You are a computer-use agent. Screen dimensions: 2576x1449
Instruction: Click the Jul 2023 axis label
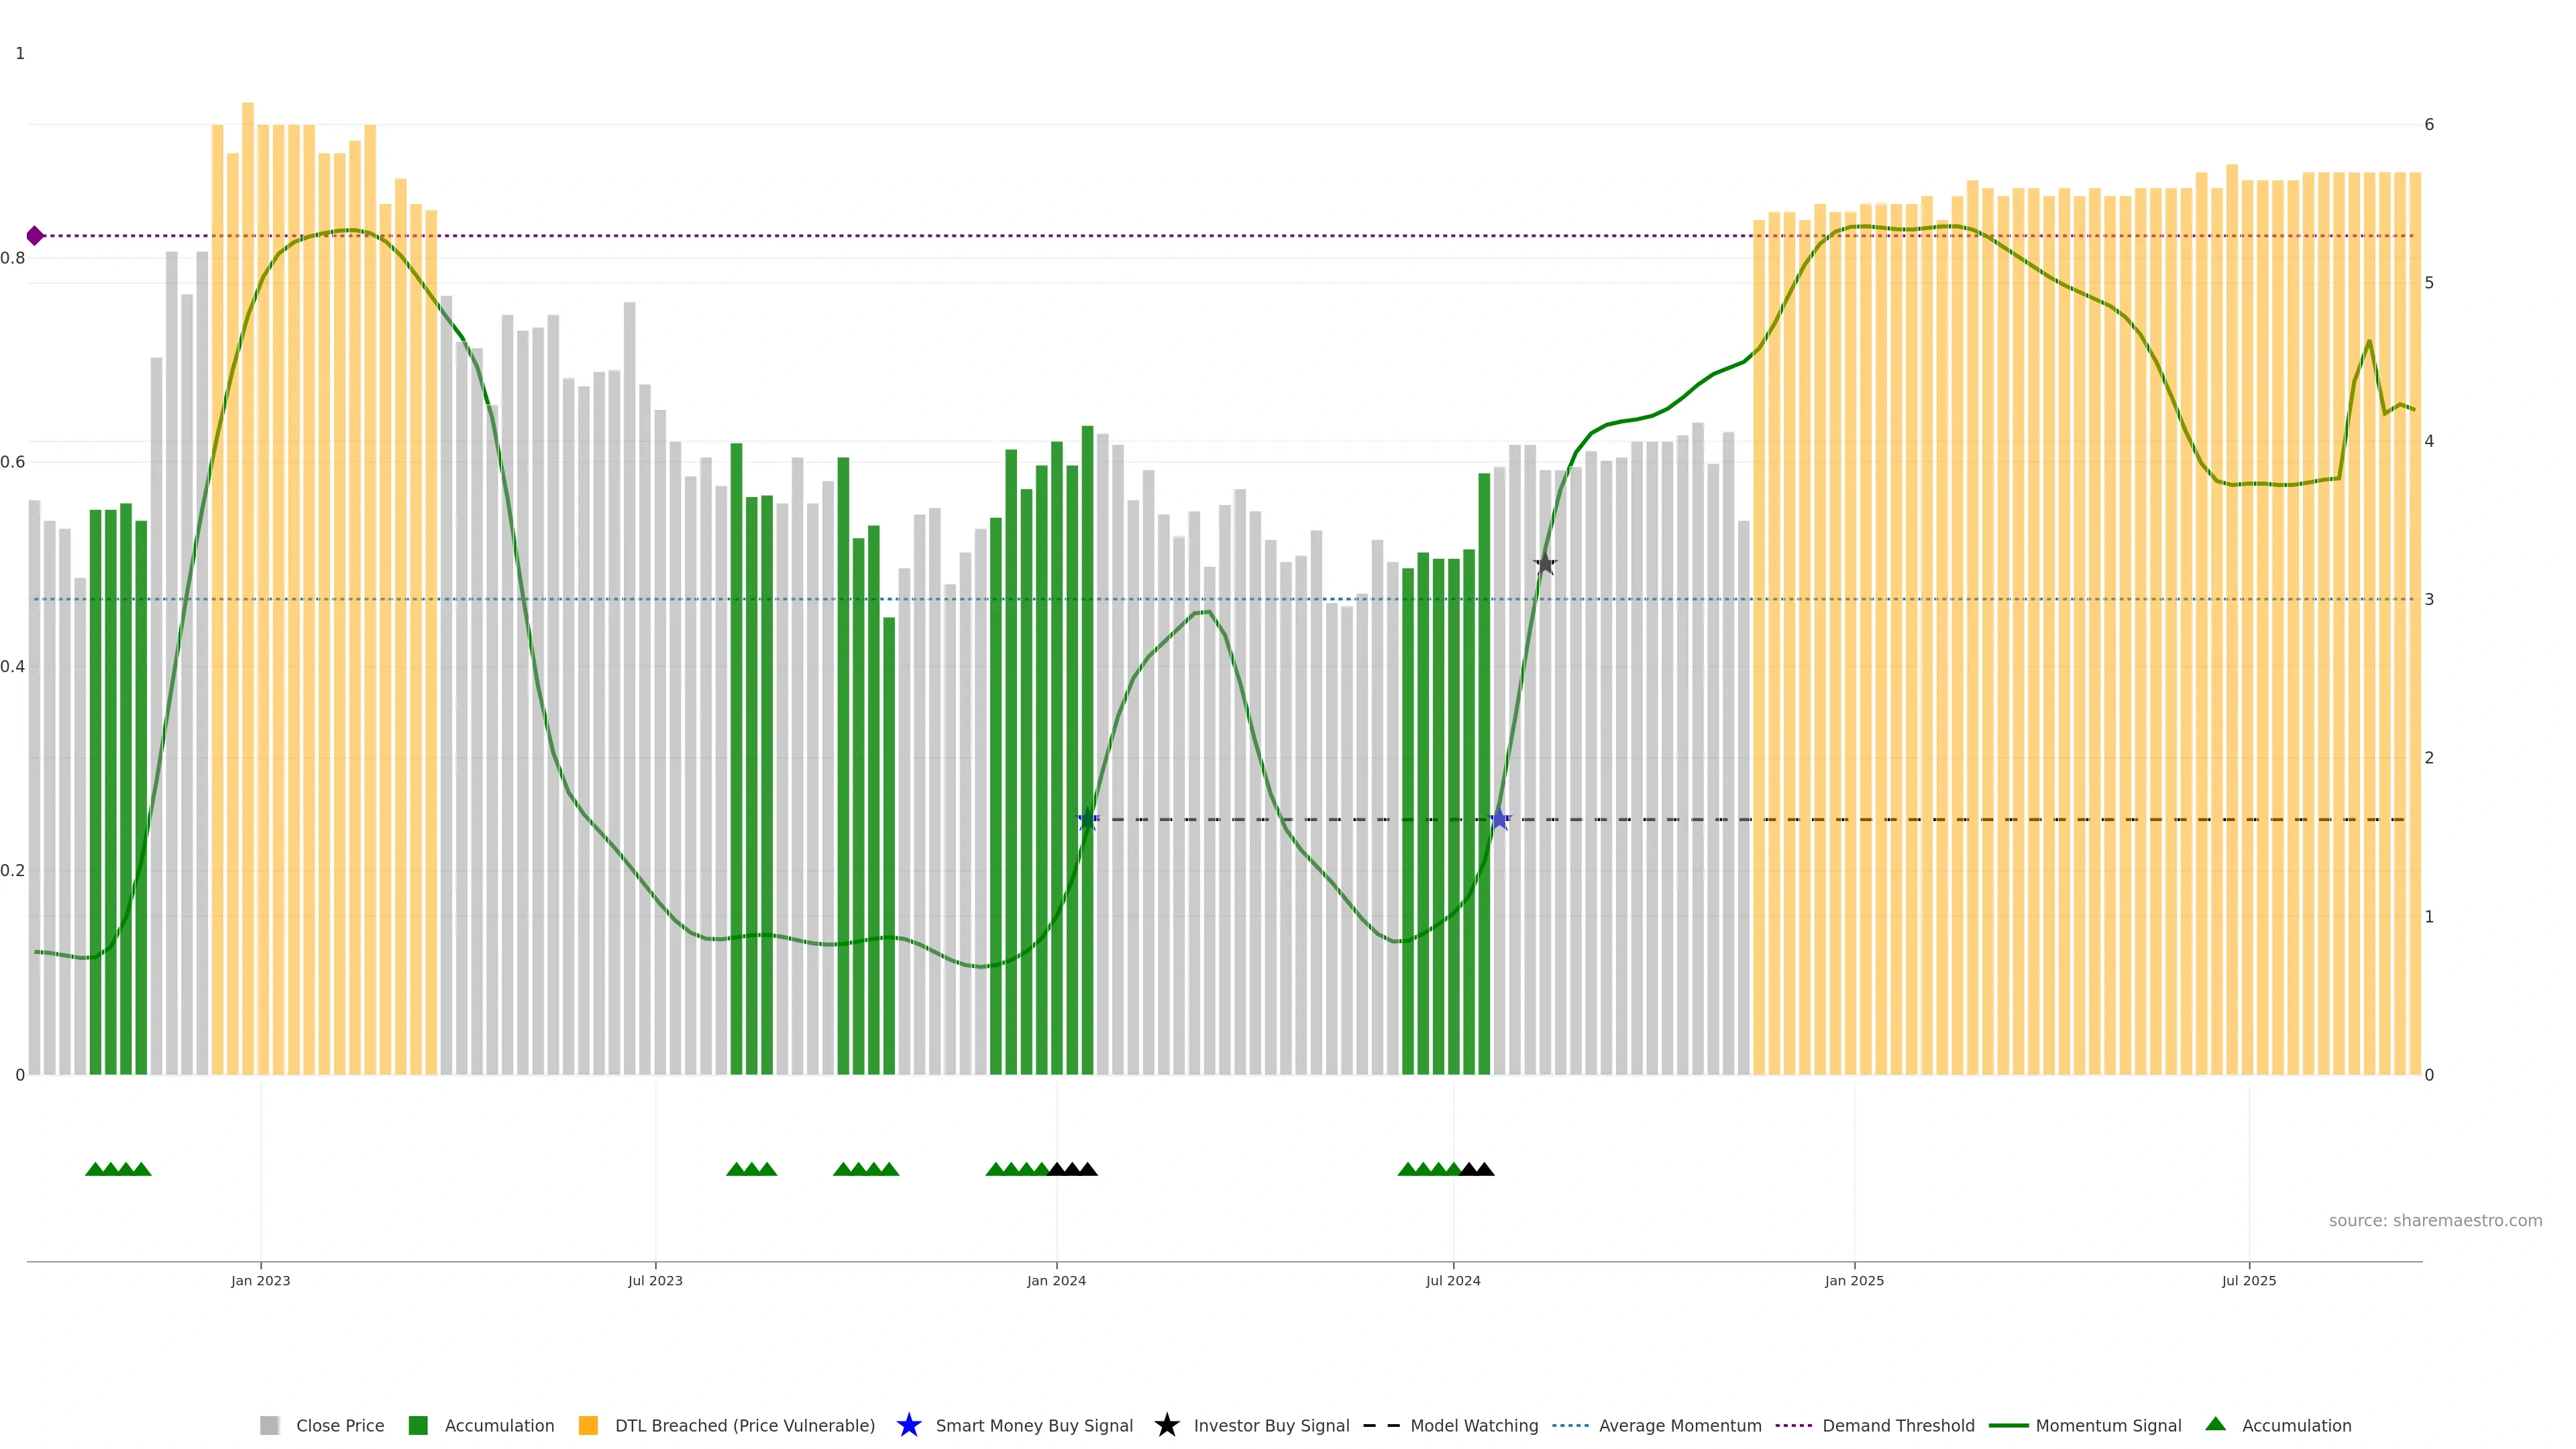pos(655,1280)
